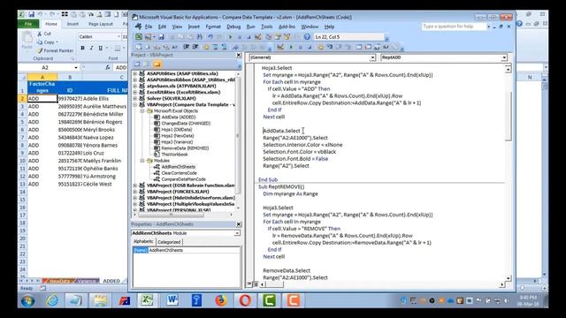The image size is (566, 318).
Task: Select ClearContentsCode module
Action: (x=175, y=173)
